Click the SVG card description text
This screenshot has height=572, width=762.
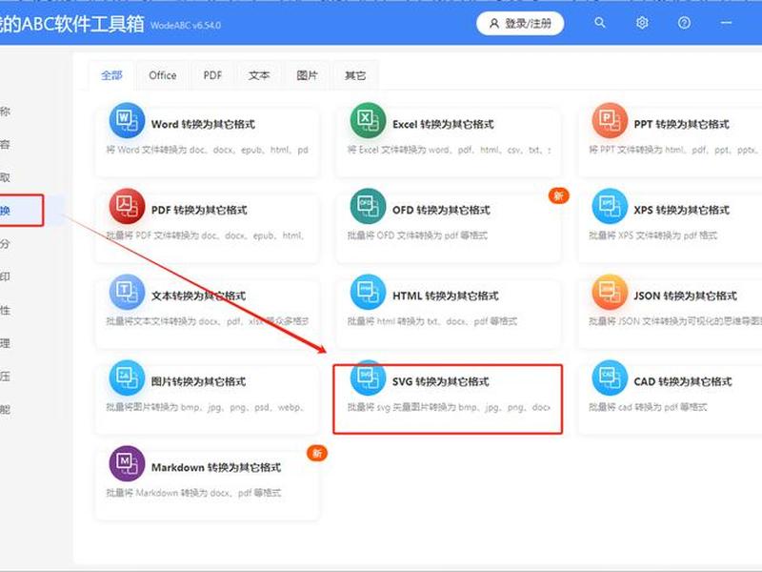pyautogui.click(x=449, y=407)
